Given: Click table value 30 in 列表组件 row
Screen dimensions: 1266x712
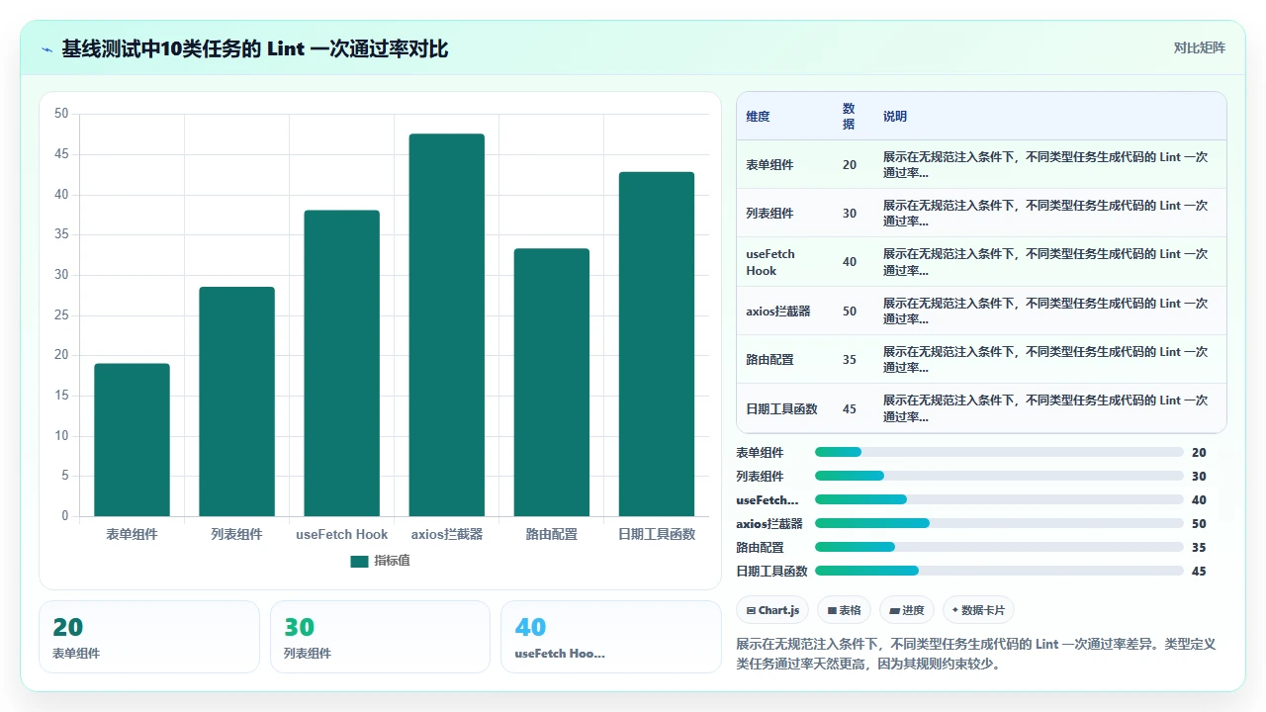Looking at the screenshot, I should pos(850,214).
